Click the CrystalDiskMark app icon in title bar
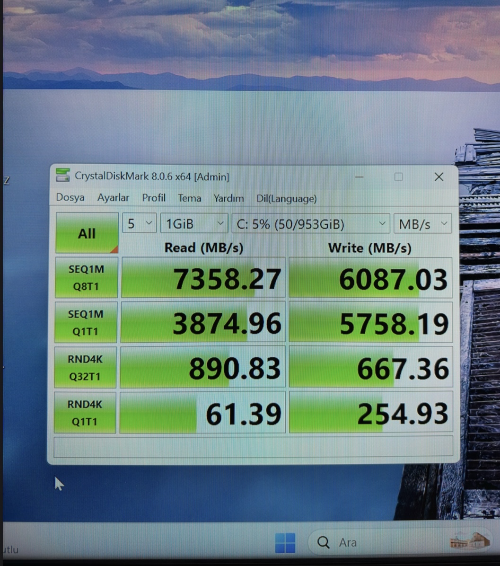 [x=63, y=175]
